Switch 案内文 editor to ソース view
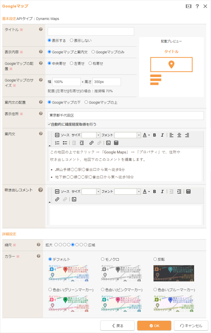Viewport: 211px width, 333px height. click(62, 135)
